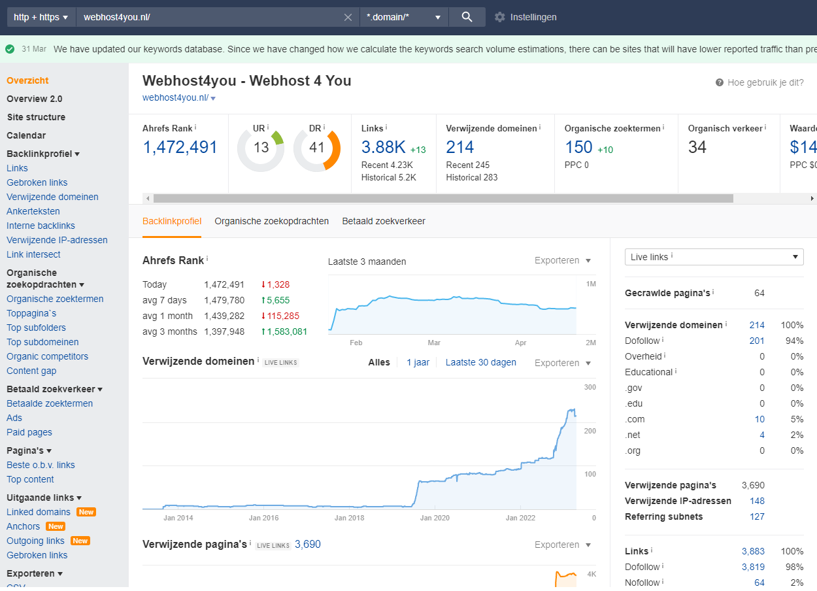Click info icon beside Ahrefs Rank above Today row
The height and width of the screenshot is (591, 817).
tap(208, 259)
